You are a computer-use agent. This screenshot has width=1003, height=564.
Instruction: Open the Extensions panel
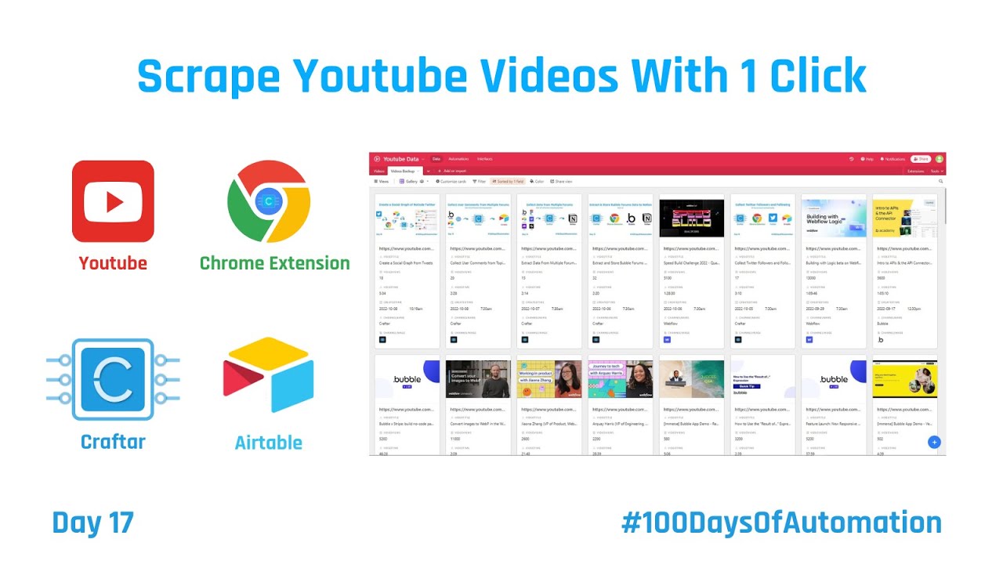[x=915, y=171]
